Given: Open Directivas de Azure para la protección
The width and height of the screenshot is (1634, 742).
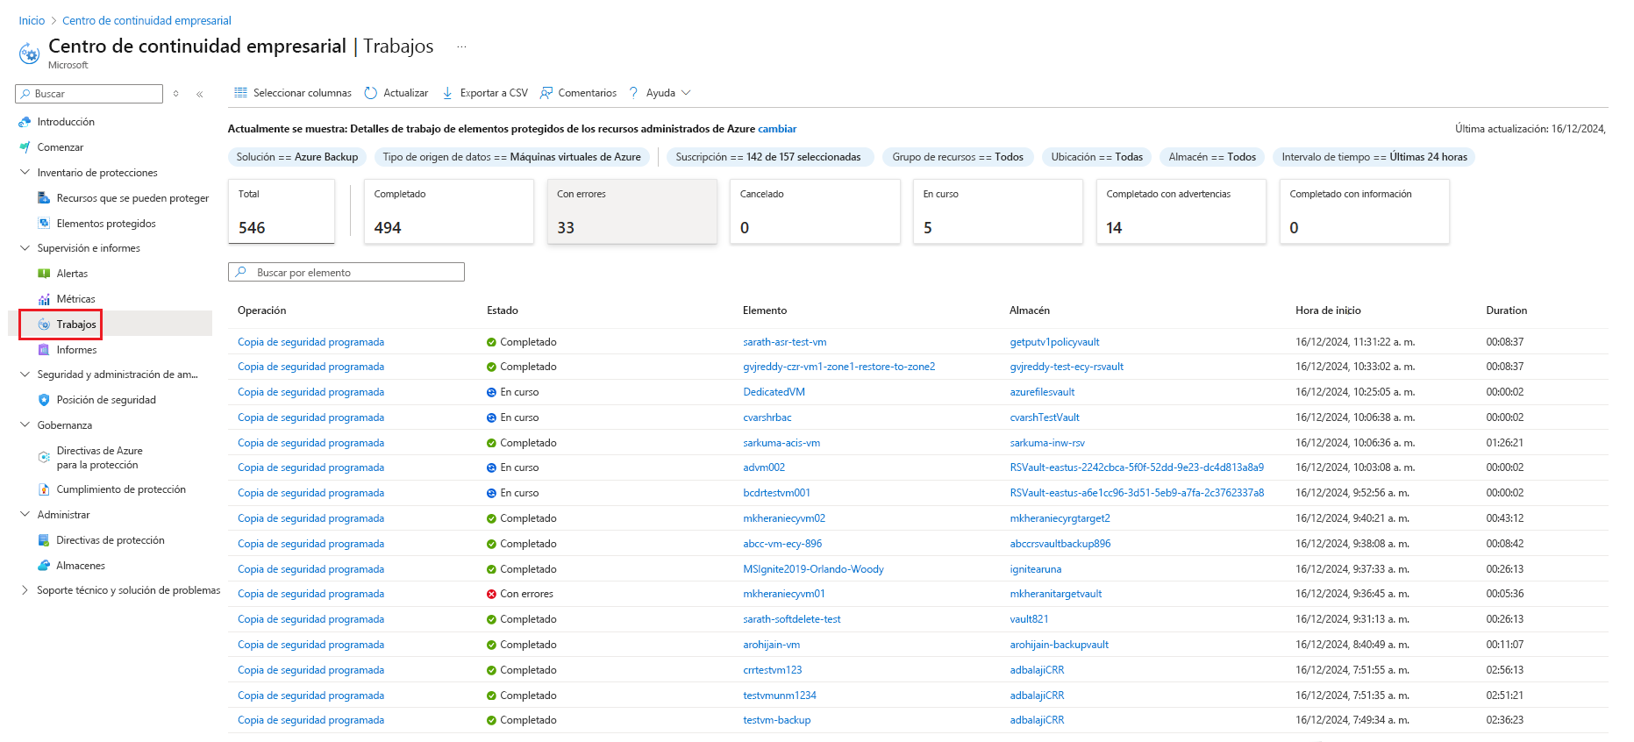Looking at the screenshot, I should [x=99, y=458].
